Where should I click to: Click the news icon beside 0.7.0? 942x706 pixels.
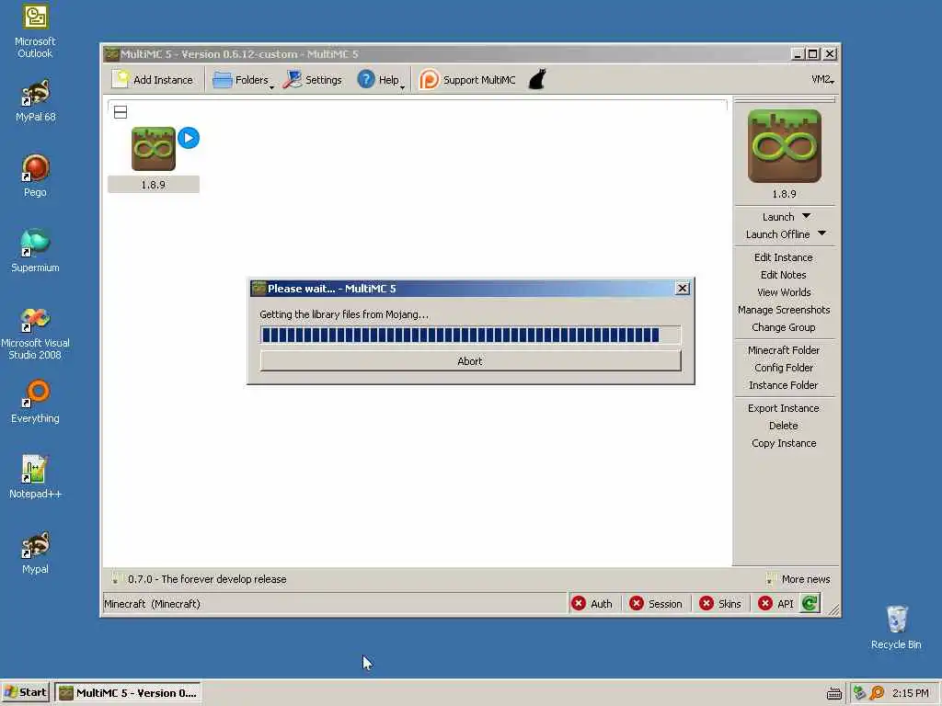(115, 579)
